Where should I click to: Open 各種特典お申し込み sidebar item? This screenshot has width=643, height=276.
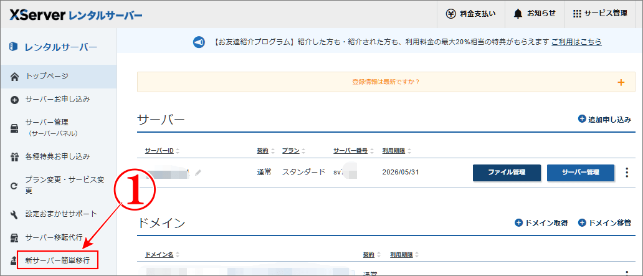click(x=58, y=156)
